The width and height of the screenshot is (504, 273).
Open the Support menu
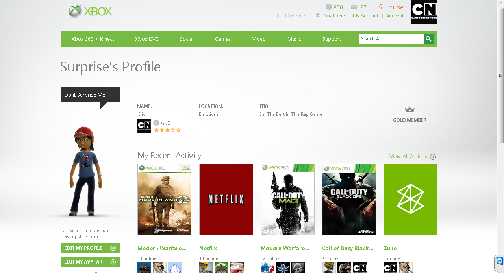point(332,39)
